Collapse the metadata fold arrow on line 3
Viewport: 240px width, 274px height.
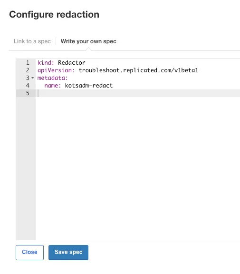click(x=33, y=78)
